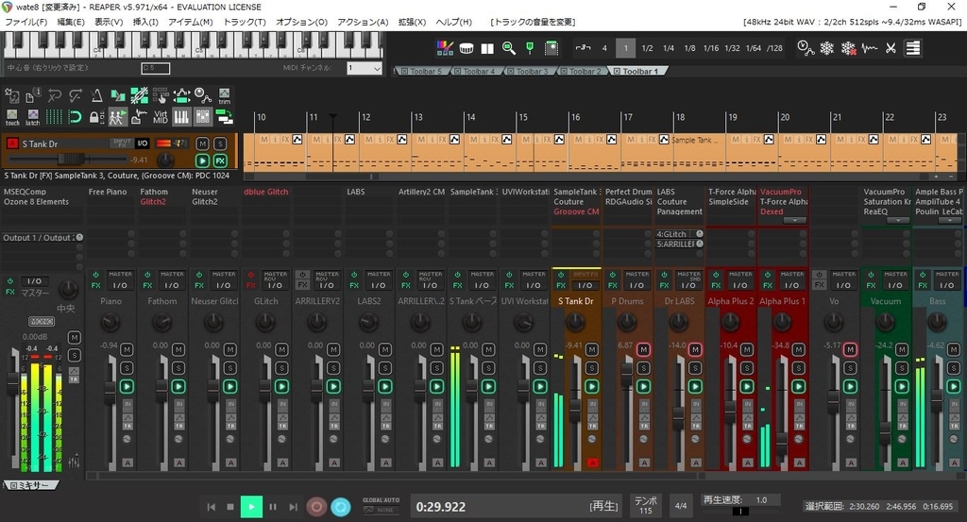Viewport: 967px width, 522px height.
Task: Toggle mute on Piano mixer channel
Action: pos(127,349)
